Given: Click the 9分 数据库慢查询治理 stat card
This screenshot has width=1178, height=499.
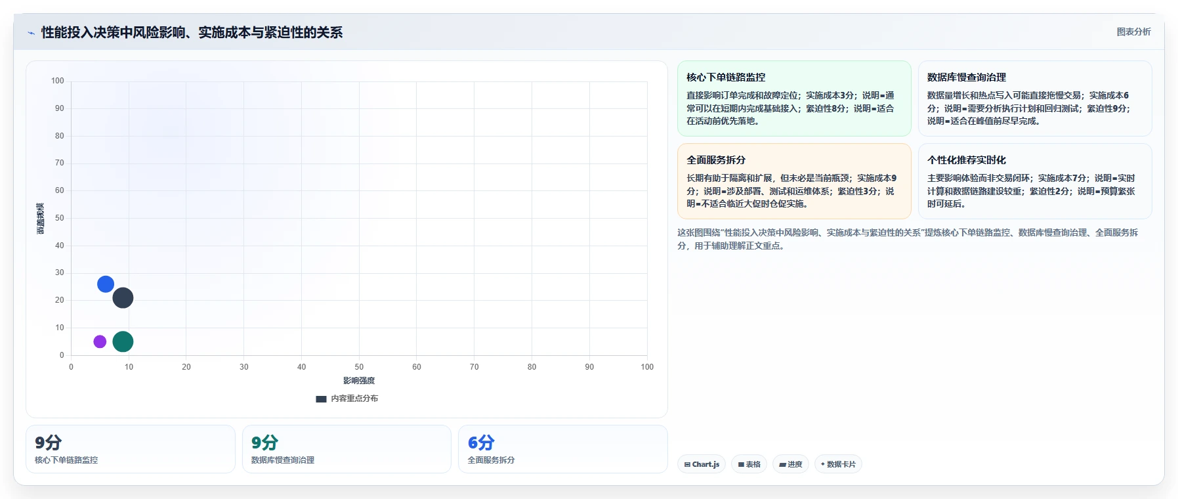Looking at the screenshot, I should coord(347,449).
